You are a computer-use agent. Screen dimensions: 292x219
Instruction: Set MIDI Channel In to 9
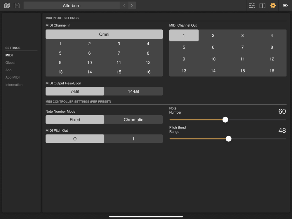click(x=60, y=62)
